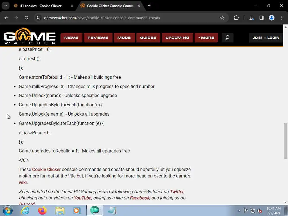Launch Internet Explorer from taskbar
Image resolution: width=288 pixels, height=216 pixels.
(25, 210)
